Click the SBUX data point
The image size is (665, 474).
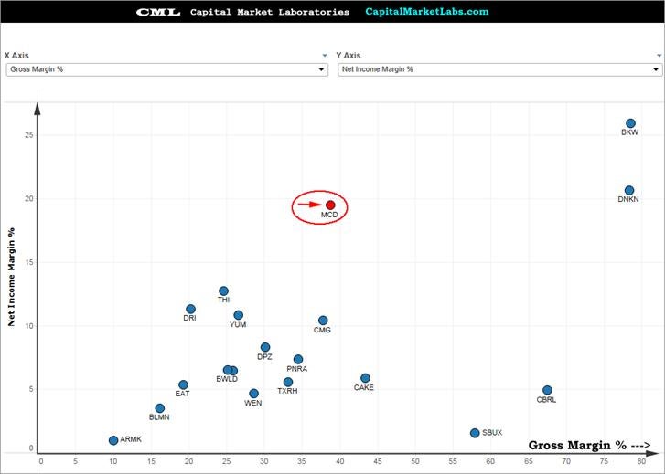(x=475, y=433)
